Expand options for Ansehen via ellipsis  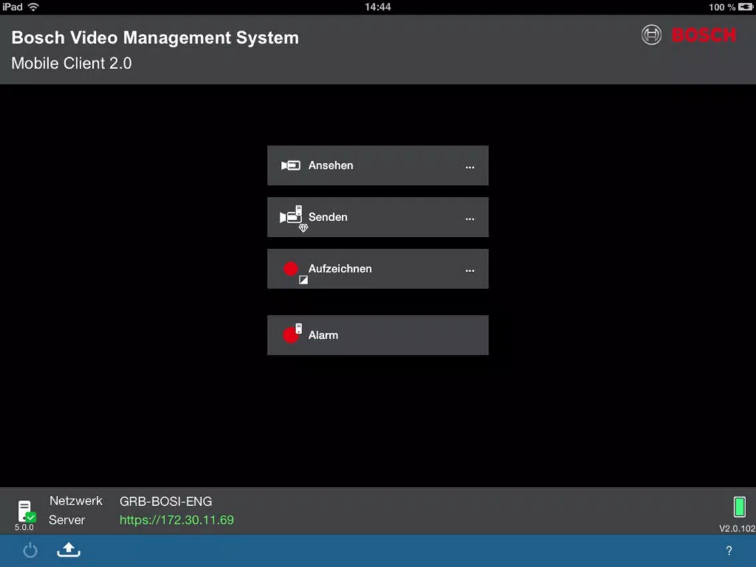click(470, 167)
